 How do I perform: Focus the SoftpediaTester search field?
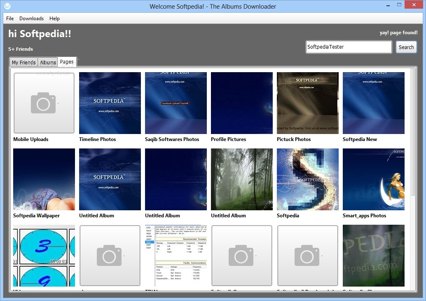pyautogui.click(x=349, y=47)
